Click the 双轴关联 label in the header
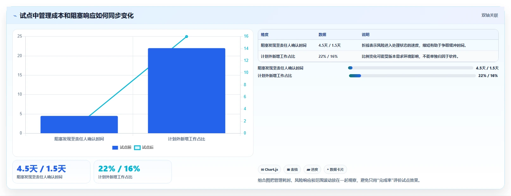Viewport: 511px width, 196px height. tap(490, 15)
